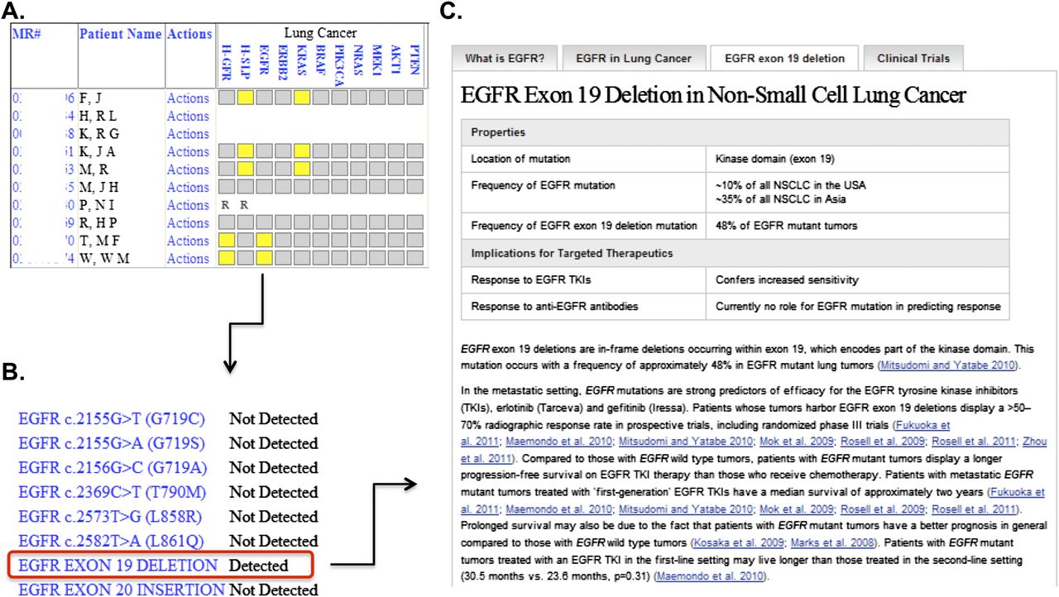Open Actions for patient M, J H
The width and height of the screenshot is (1059, 597).
click(x=188, y=188)
